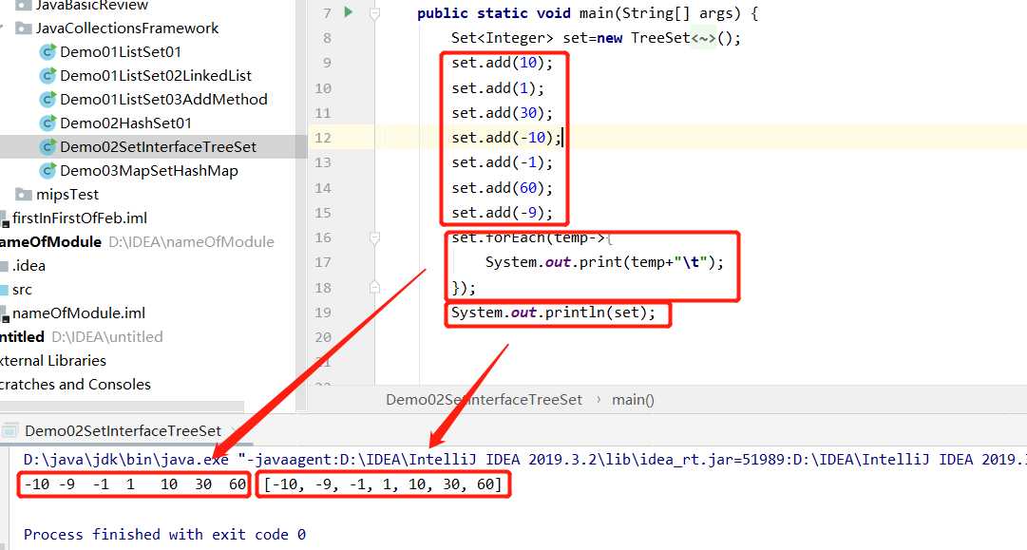1027x550 pixels.
Task: Select External Libraries node
Action: pyautogui.click(x=53, y=361)
